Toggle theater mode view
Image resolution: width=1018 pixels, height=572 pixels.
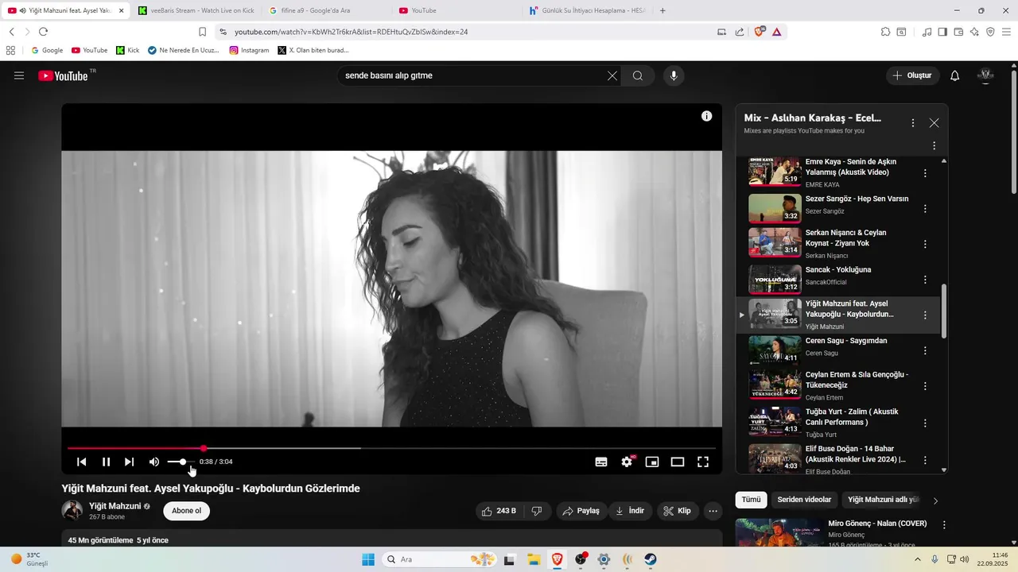point(678,462)
